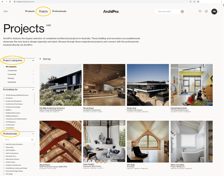Expand the Planning category chevron

tap(33, 78)
